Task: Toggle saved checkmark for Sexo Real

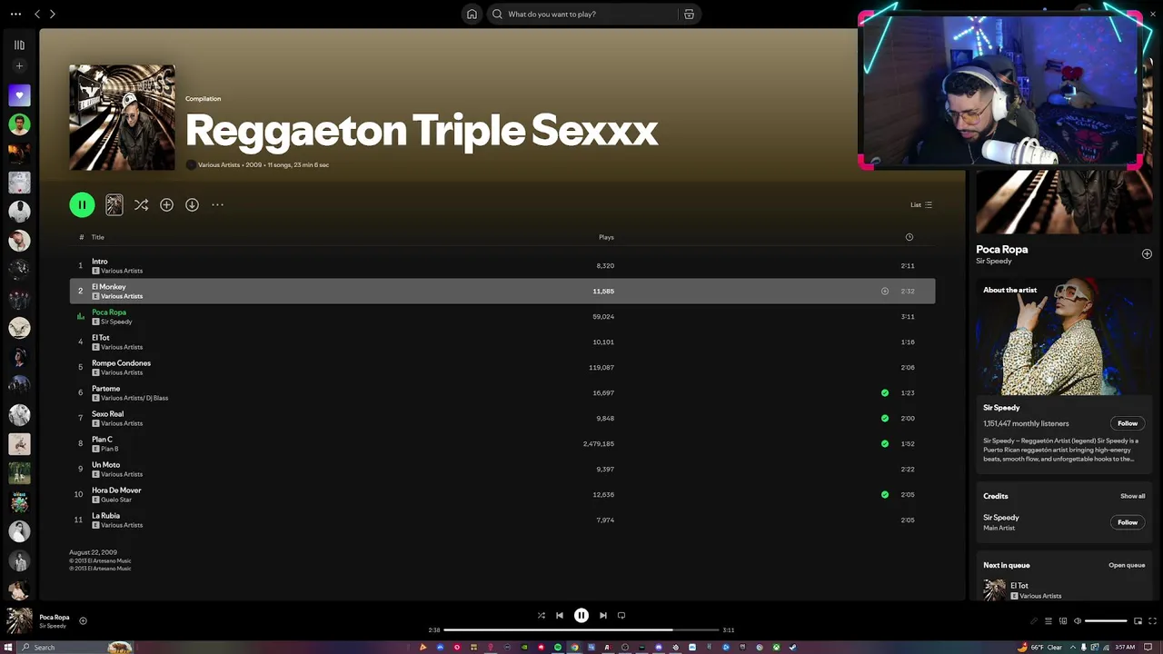Action: click(885, 418)
